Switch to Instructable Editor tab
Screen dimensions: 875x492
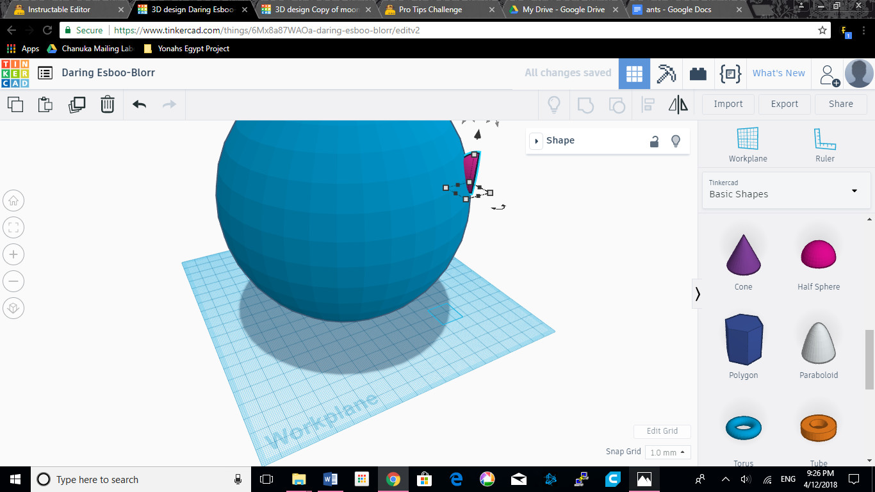[x=67, y=10]
